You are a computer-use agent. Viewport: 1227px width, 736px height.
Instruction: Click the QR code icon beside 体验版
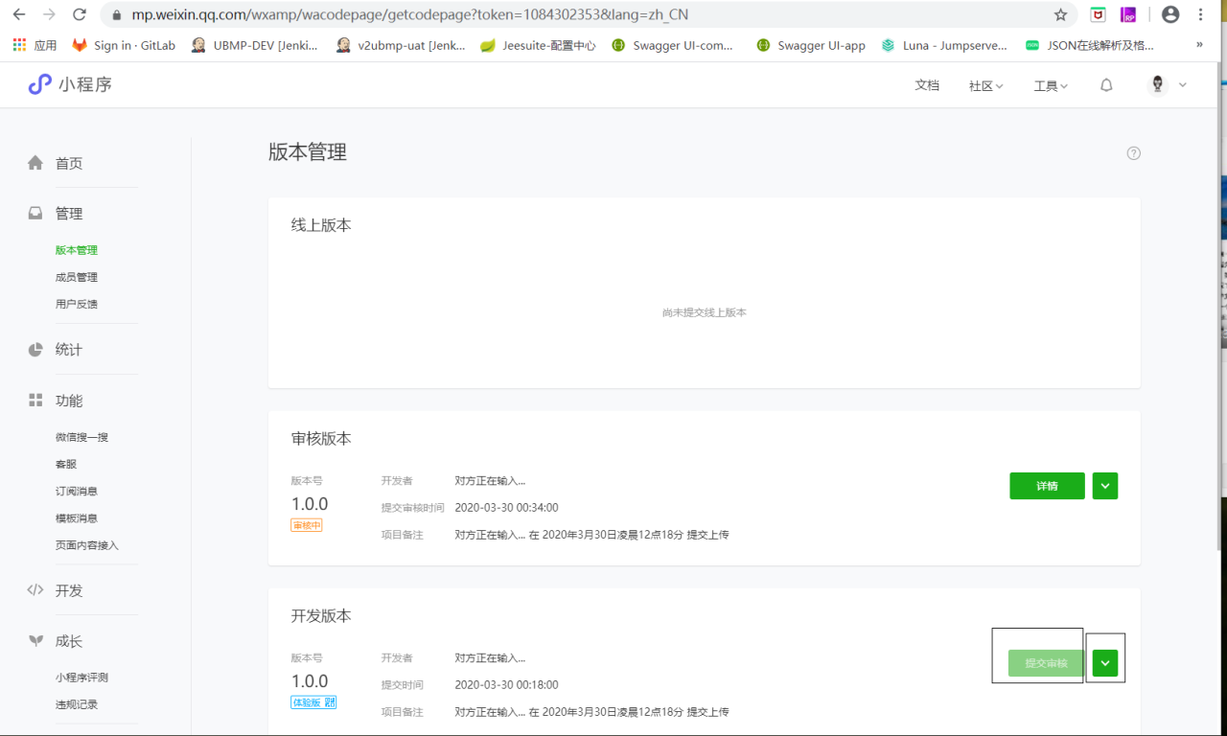[330, 702]
